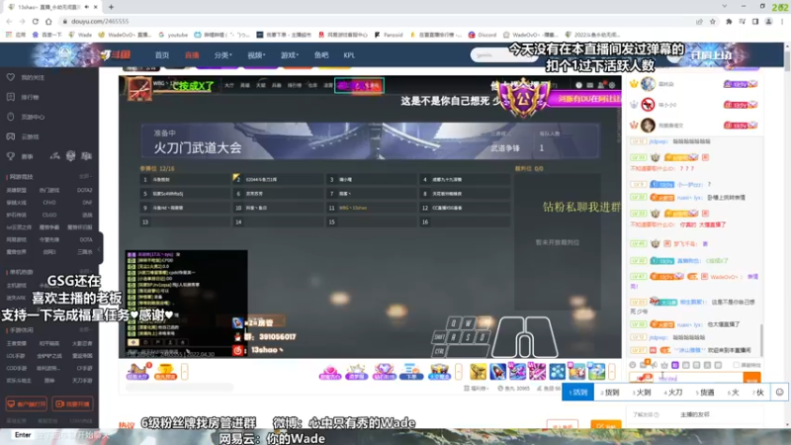Click the 下季 activity icon below player
Viewport: 791px width, 445px height.
tap(411, 372)
